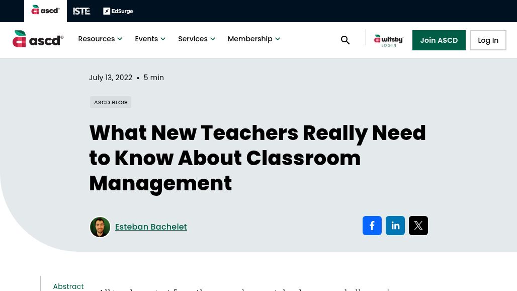Viewport: 517px width, 291px height.
Task: Share article on Facebook
Action: (372, 226)
